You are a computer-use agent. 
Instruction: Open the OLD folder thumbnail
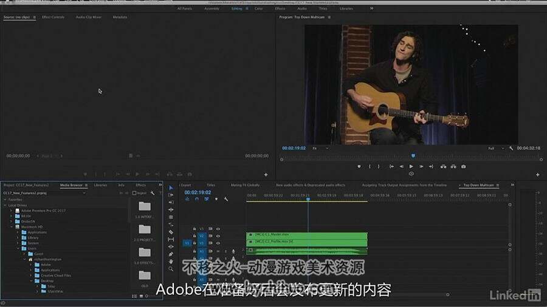pyautogui.click(x=145, y=275)
